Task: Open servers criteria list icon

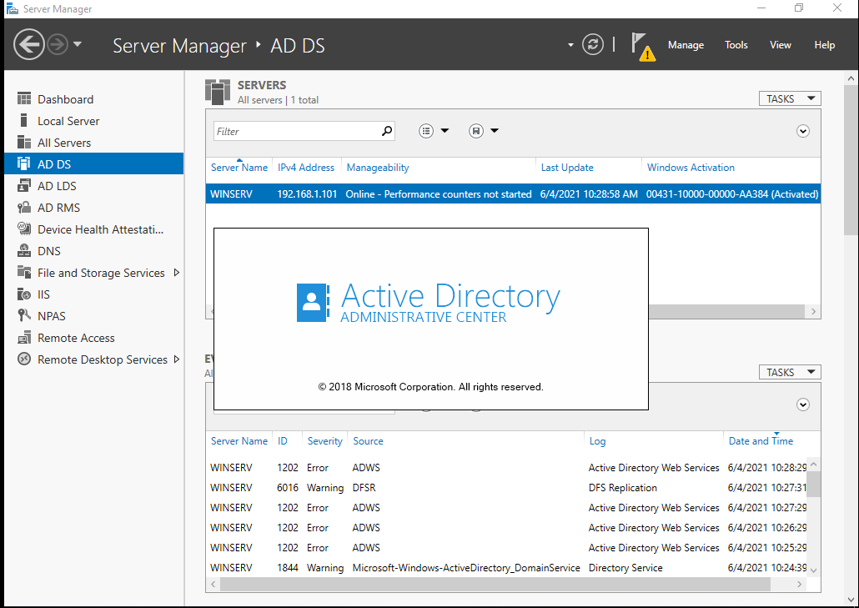Action: point(426,131)
